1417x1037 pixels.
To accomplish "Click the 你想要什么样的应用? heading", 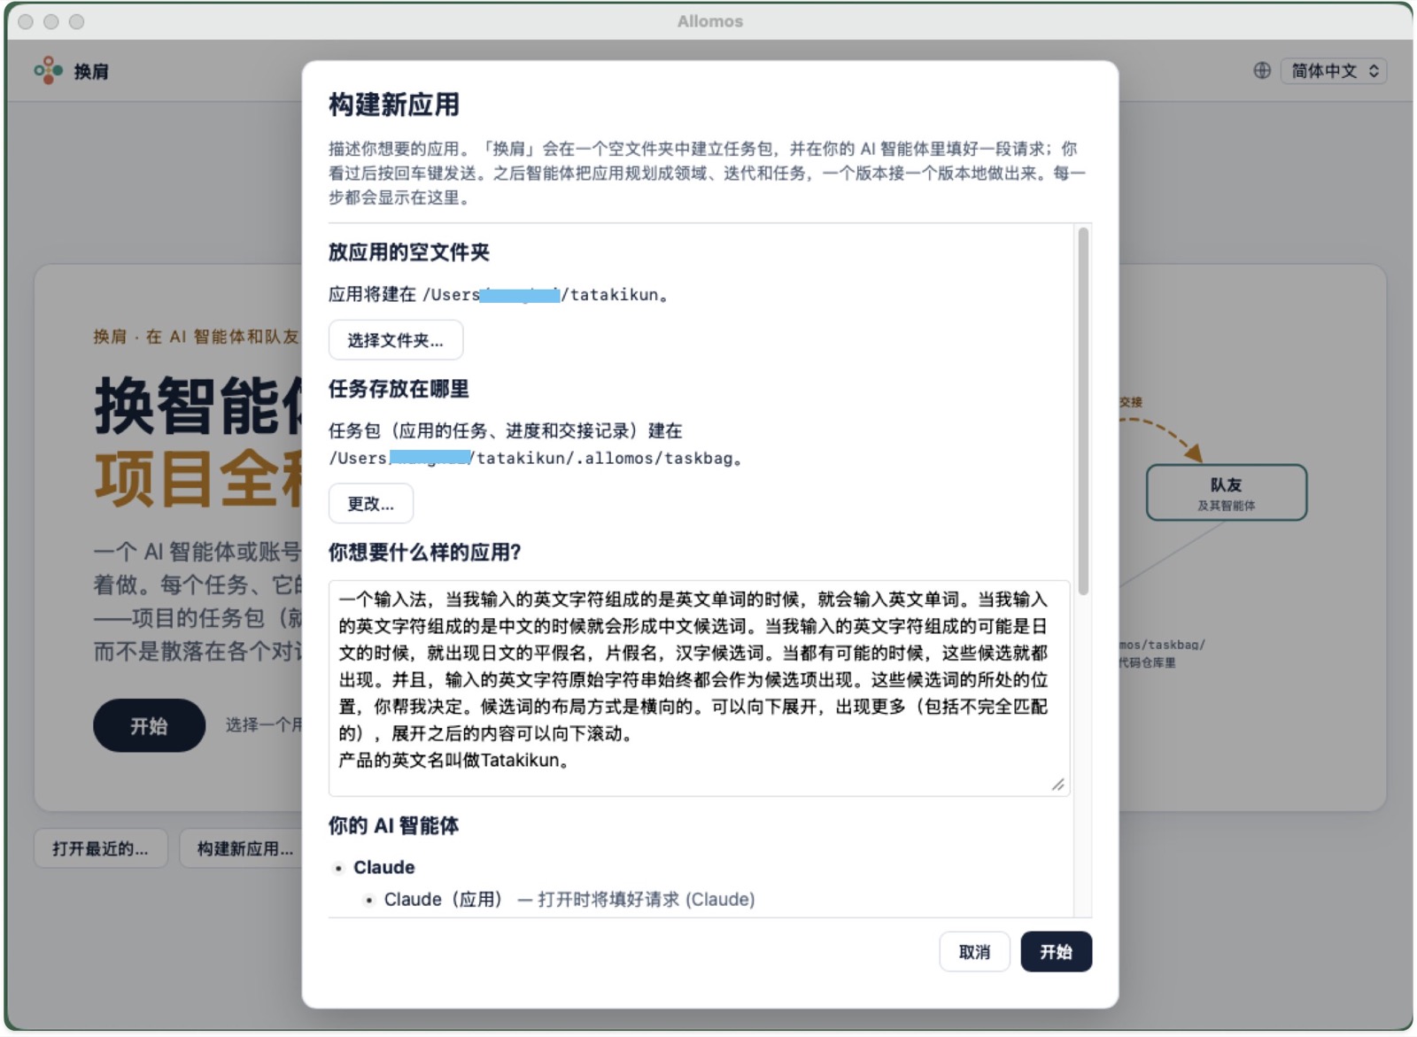I will point(424,553).
